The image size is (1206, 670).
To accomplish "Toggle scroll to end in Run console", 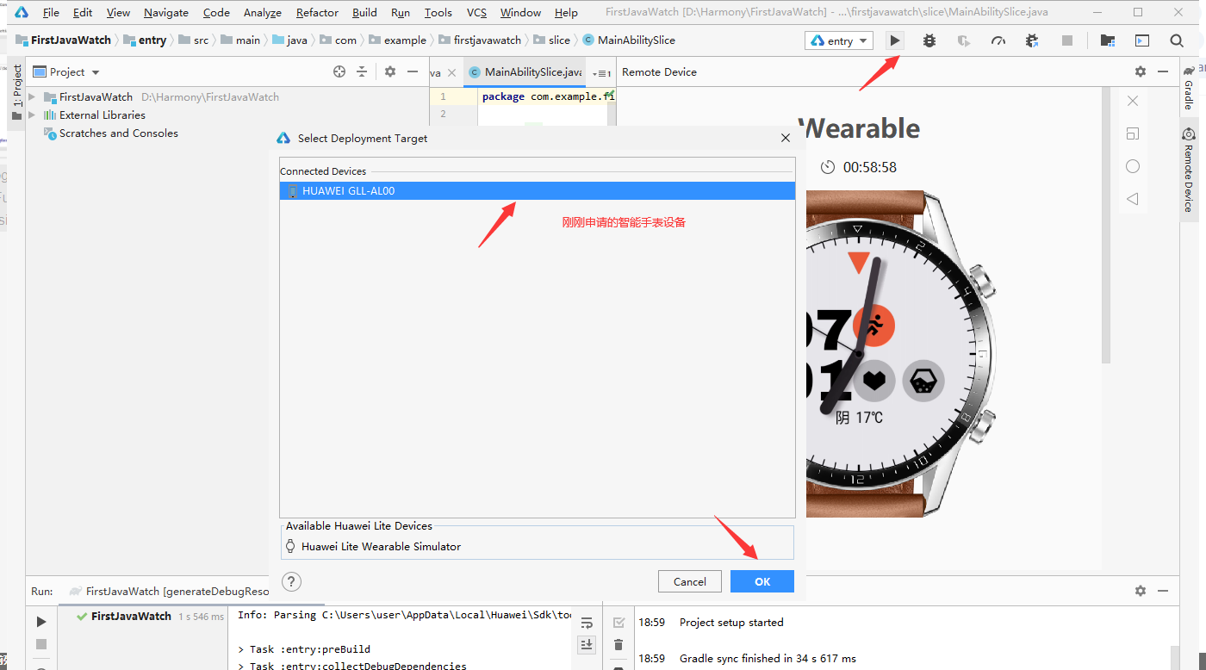I will (587, 644).
